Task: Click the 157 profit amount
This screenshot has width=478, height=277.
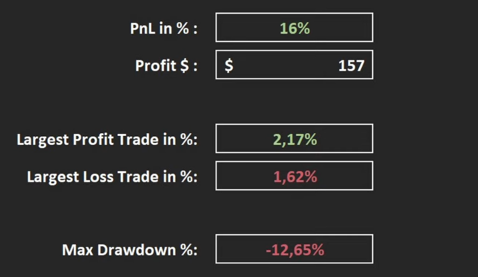Action: (351, 66)
